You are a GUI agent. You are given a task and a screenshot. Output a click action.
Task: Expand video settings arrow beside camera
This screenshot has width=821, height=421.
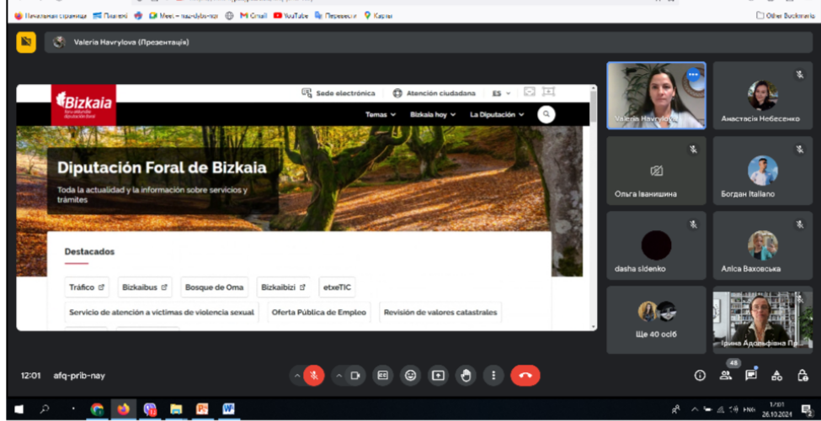pyautogui.click(x=339, y=375)
